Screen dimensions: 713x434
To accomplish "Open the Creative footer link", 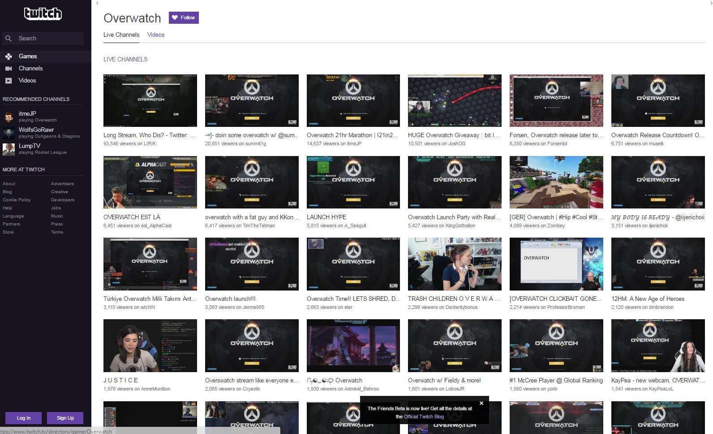I will [x=60, y=192].
